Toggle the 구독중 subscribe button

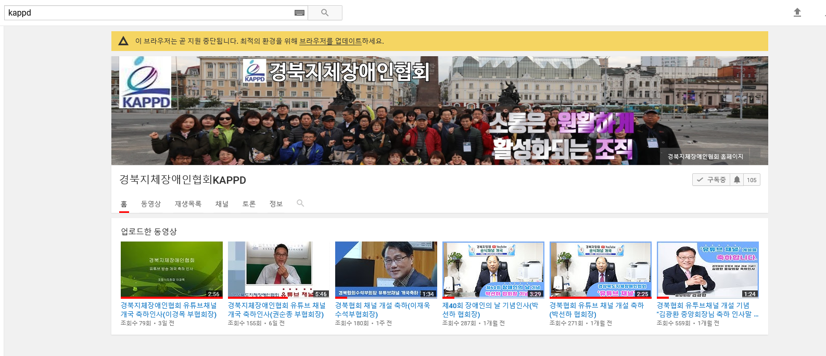pyautogui.click(x=711, y=180)
